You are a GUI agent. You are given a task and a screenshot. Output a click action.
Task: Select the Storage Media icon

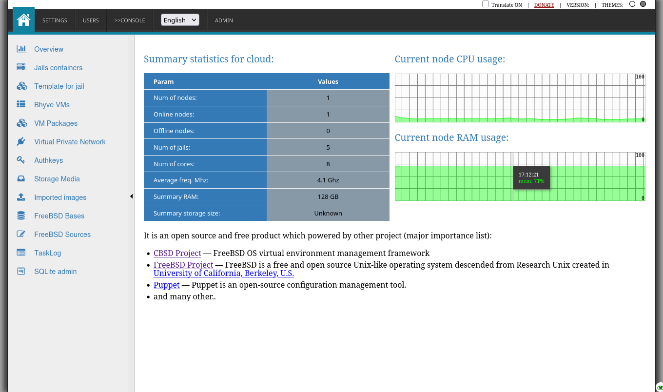coord(21,178)
